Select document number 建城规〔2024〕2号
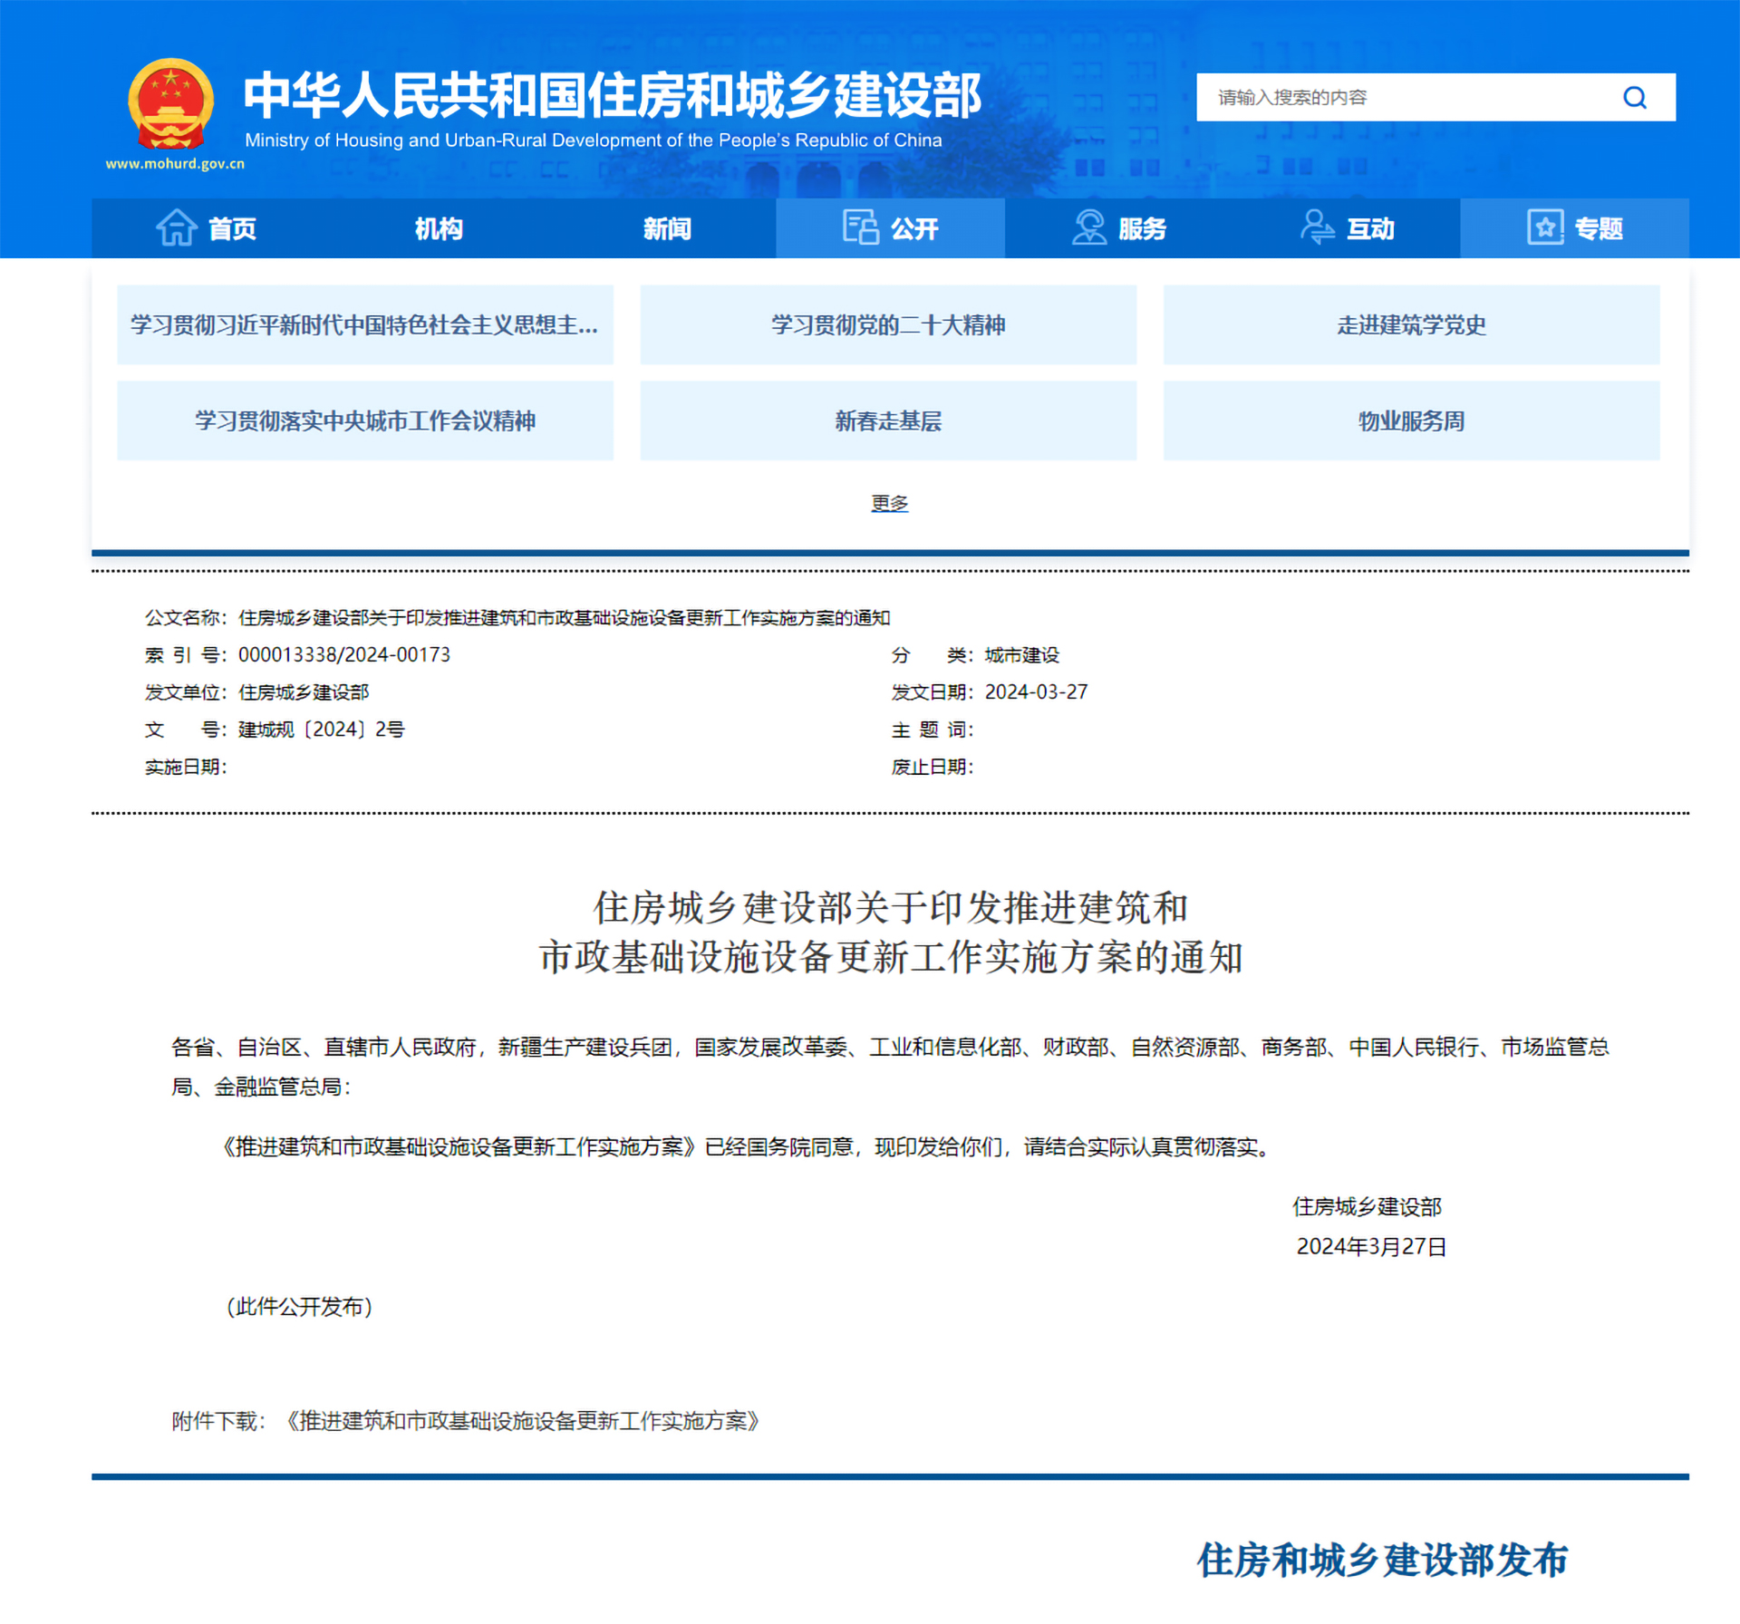Viewport: 1740px width, 1624px height. 321,730
